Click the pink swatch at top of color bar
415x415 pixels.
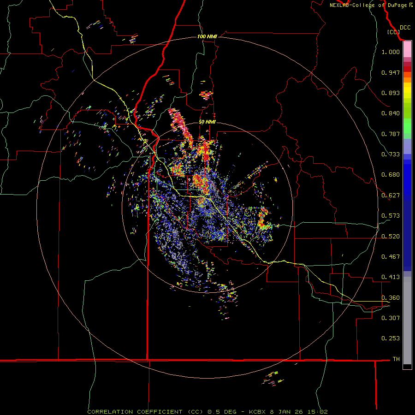click(407, 49)
